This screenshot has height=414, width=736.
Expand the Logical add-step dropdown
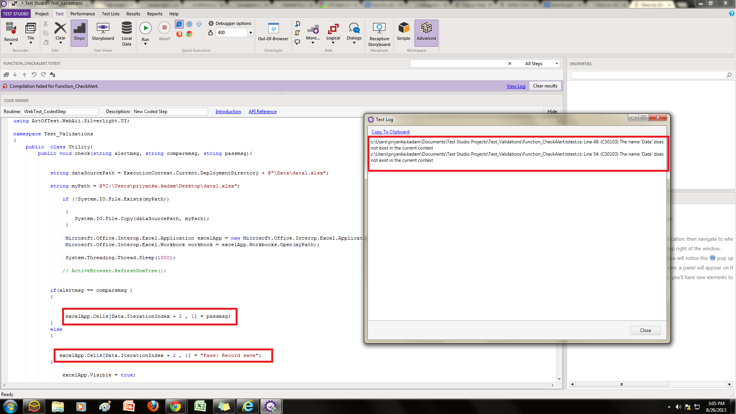coord(333,43)
